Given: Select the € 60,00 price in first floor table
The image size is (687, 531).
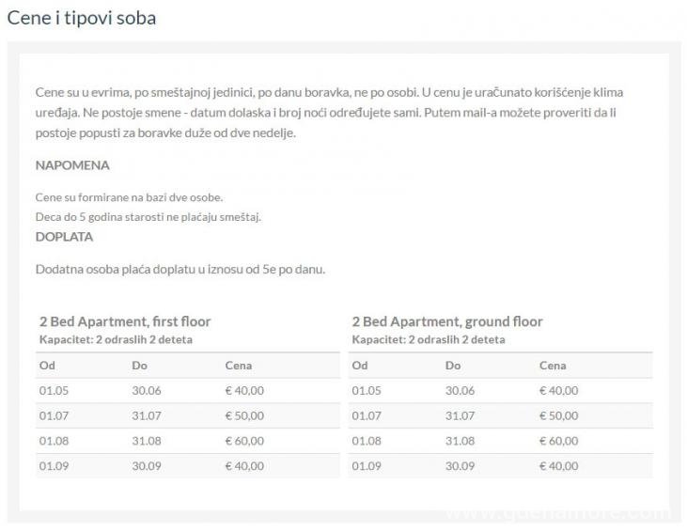Looking at the screenshot, I should click(x=244, y=441).
